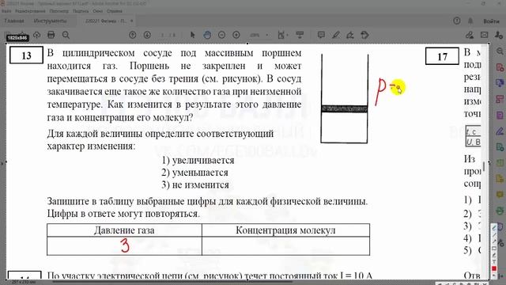Click the page number field

163,35
